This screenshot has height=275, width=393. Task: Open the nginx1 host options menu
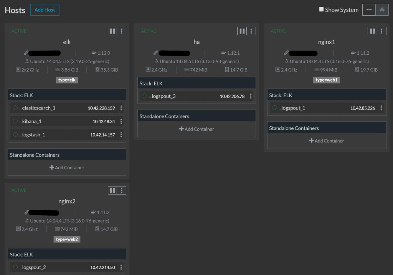pos(381,31)
